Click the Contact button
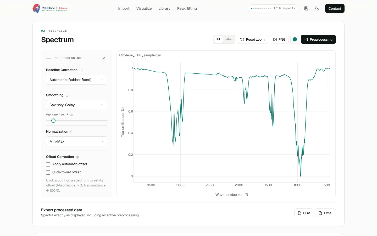Viewport: 377px width, 236px height. pos(335,8)
